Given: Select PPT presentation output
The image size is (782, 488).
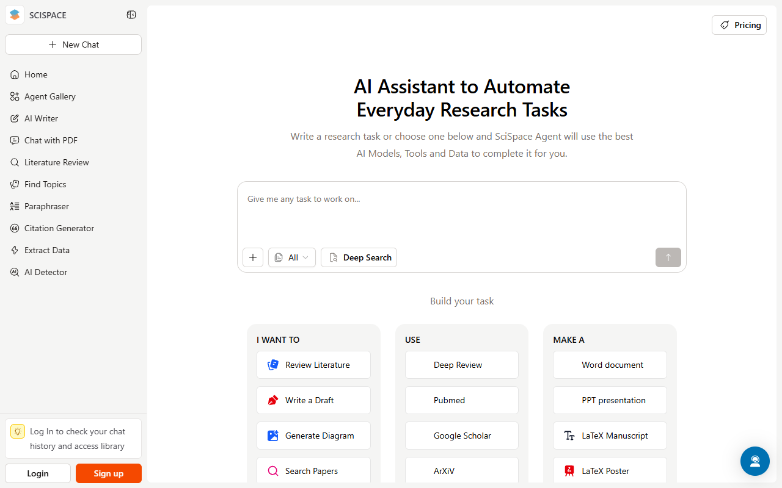Looking at the screenshot, I should [x=610, y=400].
